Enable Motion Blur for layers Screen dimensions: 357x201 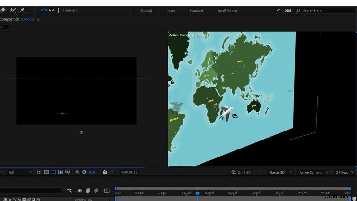pyautogui.click(x=96, y=191)
